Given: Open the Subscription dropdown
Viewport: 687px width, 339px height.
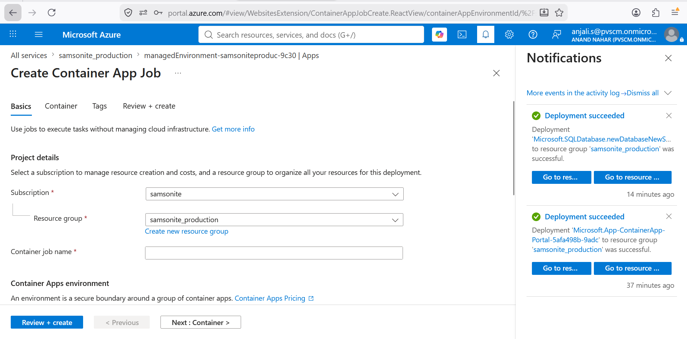Looking at the screenshot, I should click(x=274, y=194).
